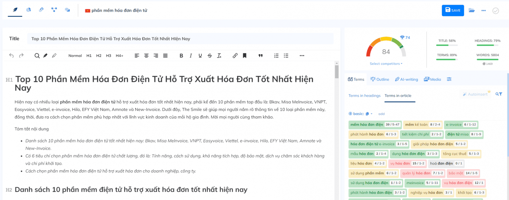Image resolution: width=509 pixels, height=200 pixels.
Task: Open the pie chart analysis view
Action: [28, 10]
